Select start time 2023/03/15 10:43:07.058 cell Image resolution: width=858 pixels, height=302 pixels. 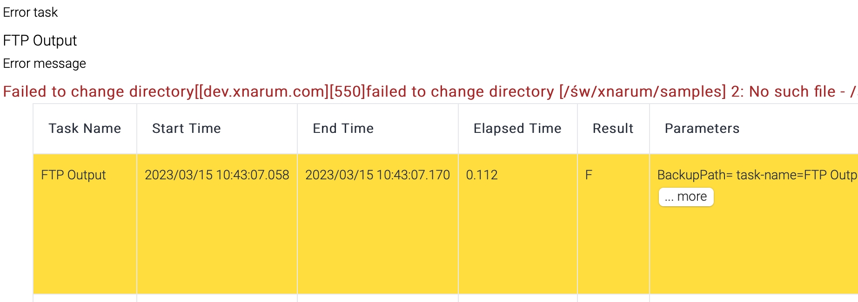tap(217, 175)
